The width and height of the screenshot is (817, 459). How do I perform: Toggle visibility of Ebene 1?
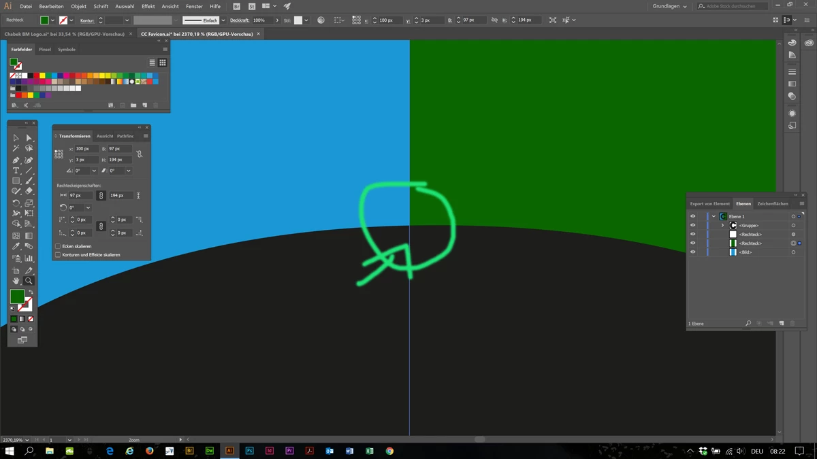click(x=693, y=217)
